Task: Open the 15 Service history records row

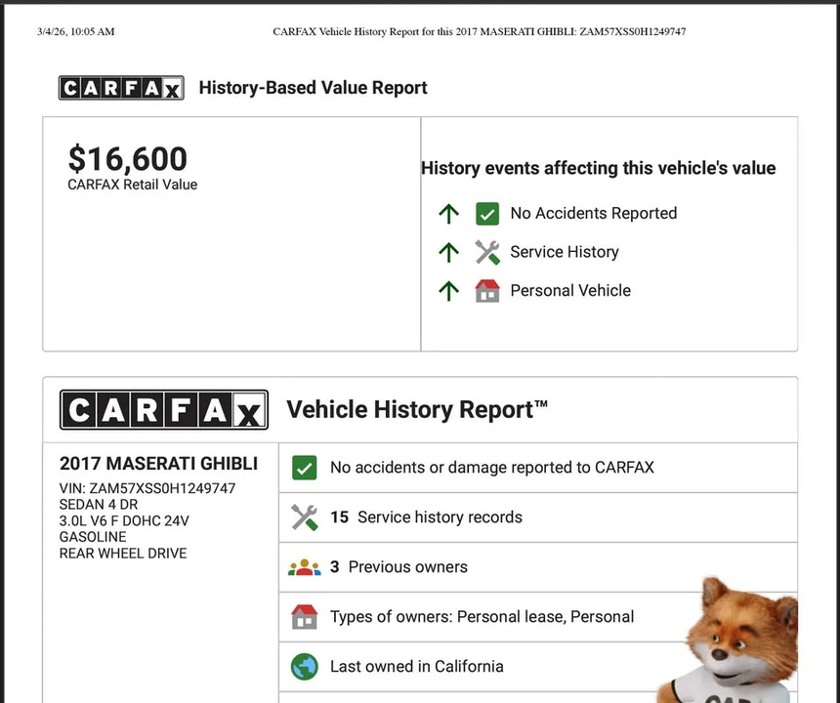Action: click(538, 517)
